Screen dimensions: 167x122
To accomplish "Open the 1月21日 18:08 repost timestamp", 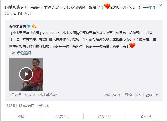I will (16, 105).
